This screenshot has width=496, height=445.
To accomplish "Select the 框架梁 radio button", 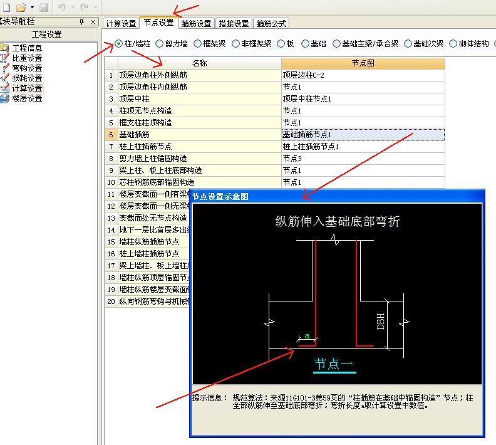I will (198, 44).
